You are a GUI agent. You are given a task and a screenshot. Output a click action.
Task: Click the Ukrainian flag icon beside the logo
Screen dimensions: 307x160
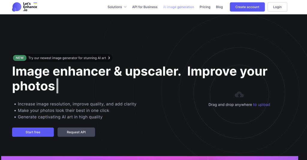pyautogui.click(x=35, y=3)
